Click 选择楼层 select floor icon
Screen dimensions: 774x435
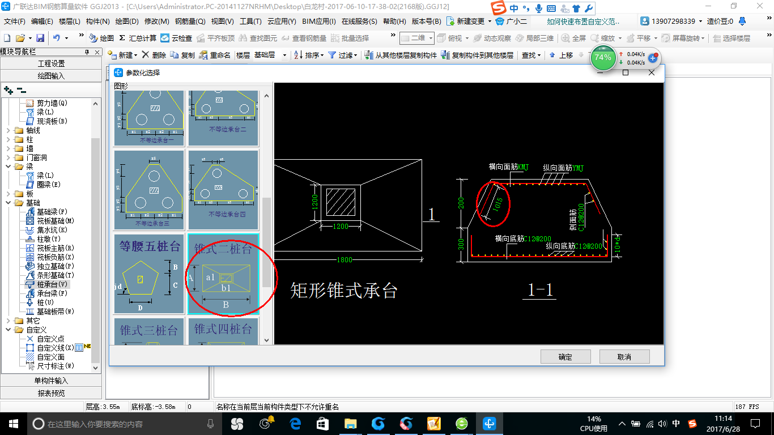coord(717,38)
